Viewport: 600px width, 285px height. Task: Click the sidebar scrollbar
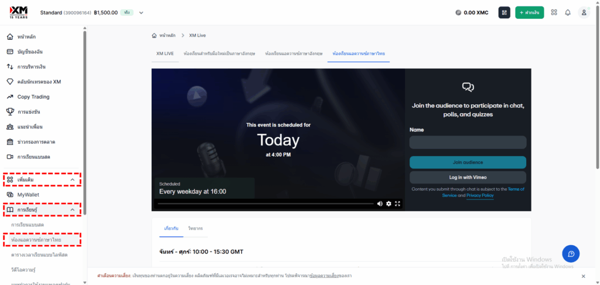[84, 123]
